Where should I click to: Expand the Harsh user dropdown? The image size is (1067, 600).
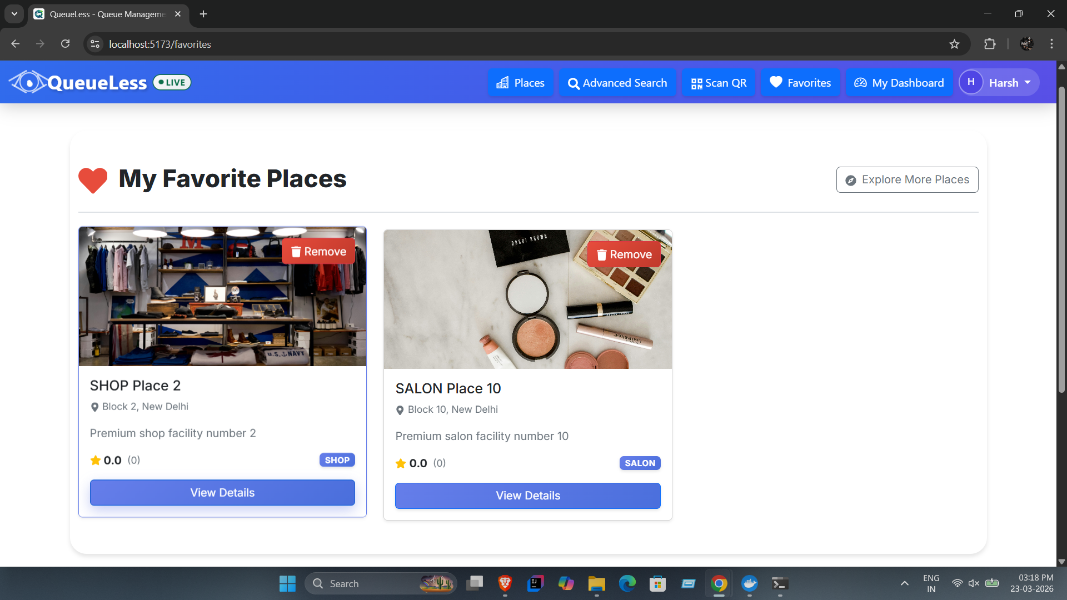pyautogui.click(x=999, y=82)
